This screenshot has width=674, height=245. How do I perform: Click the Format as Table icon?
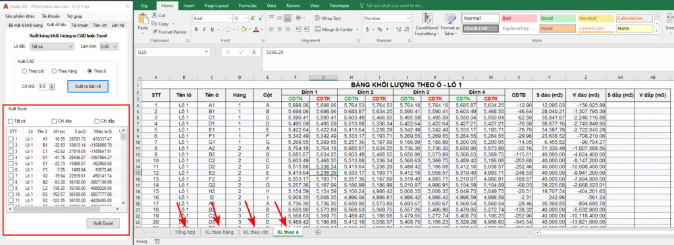(x=450, y=18)
